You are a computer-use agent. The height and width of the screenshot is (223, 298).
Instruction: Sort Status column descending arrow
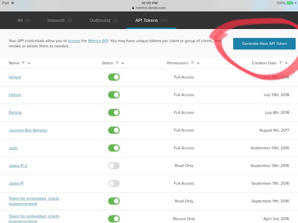coord(117,63)
